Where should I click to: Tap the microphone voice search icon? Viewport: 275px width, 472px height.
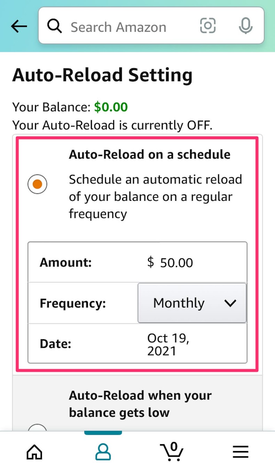(x=245, y=26)
